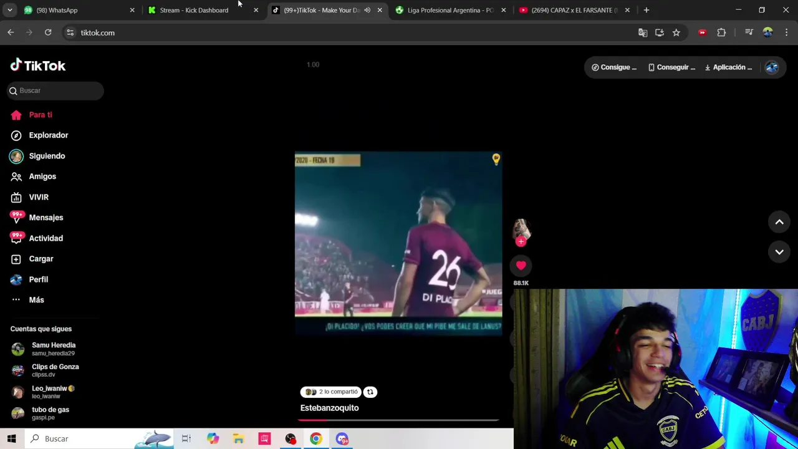
Task: Click the 'Aplicación ...' download button
Action: [x=728, y=67]
